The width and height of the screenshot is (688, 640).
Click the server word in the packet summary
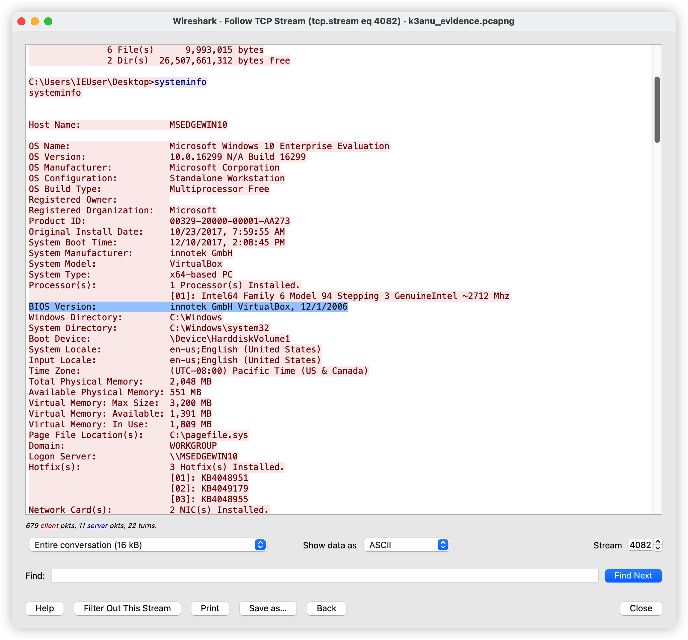[x=97, y=526]
